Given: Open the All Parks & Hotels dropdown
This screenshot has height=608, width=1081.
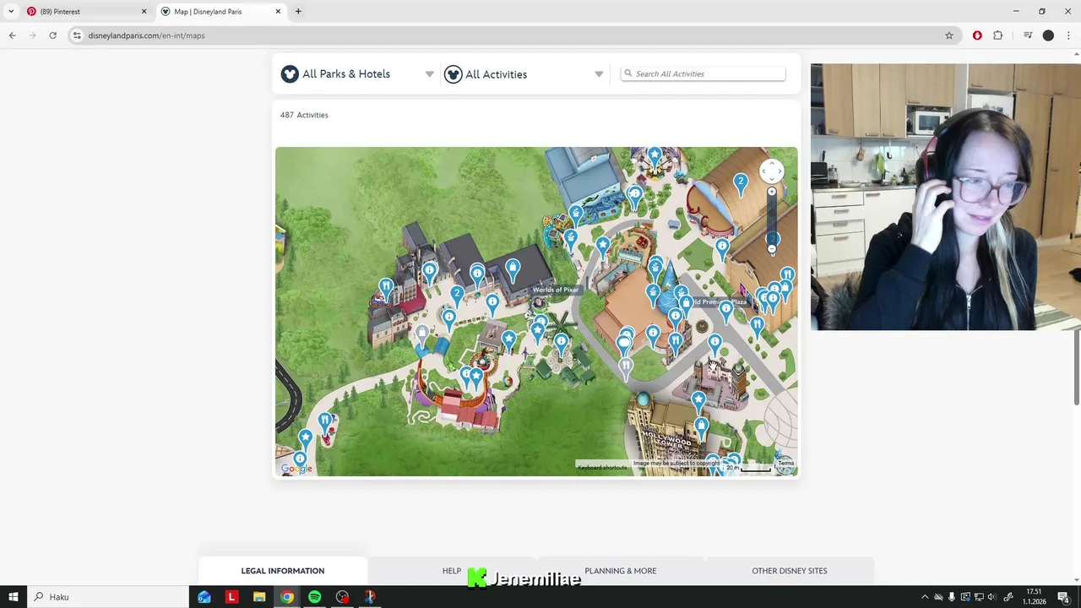Looking at the screenshot, I should pos(358,74).
